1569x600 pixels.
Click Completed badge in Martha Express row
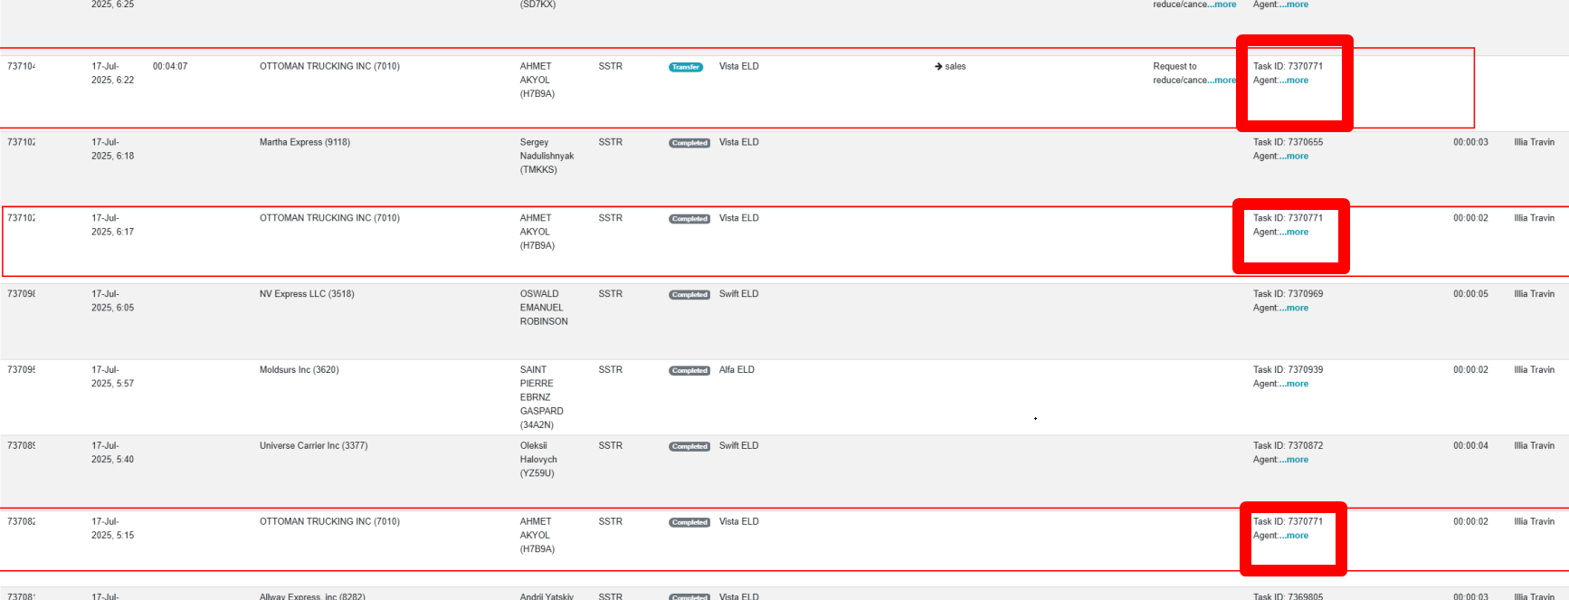[x=689, y=143]
